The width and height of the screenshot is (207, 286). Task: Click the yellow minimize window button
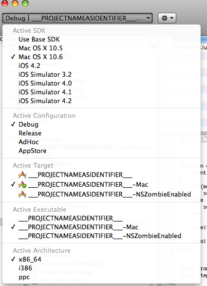click(x=15, y=3)
